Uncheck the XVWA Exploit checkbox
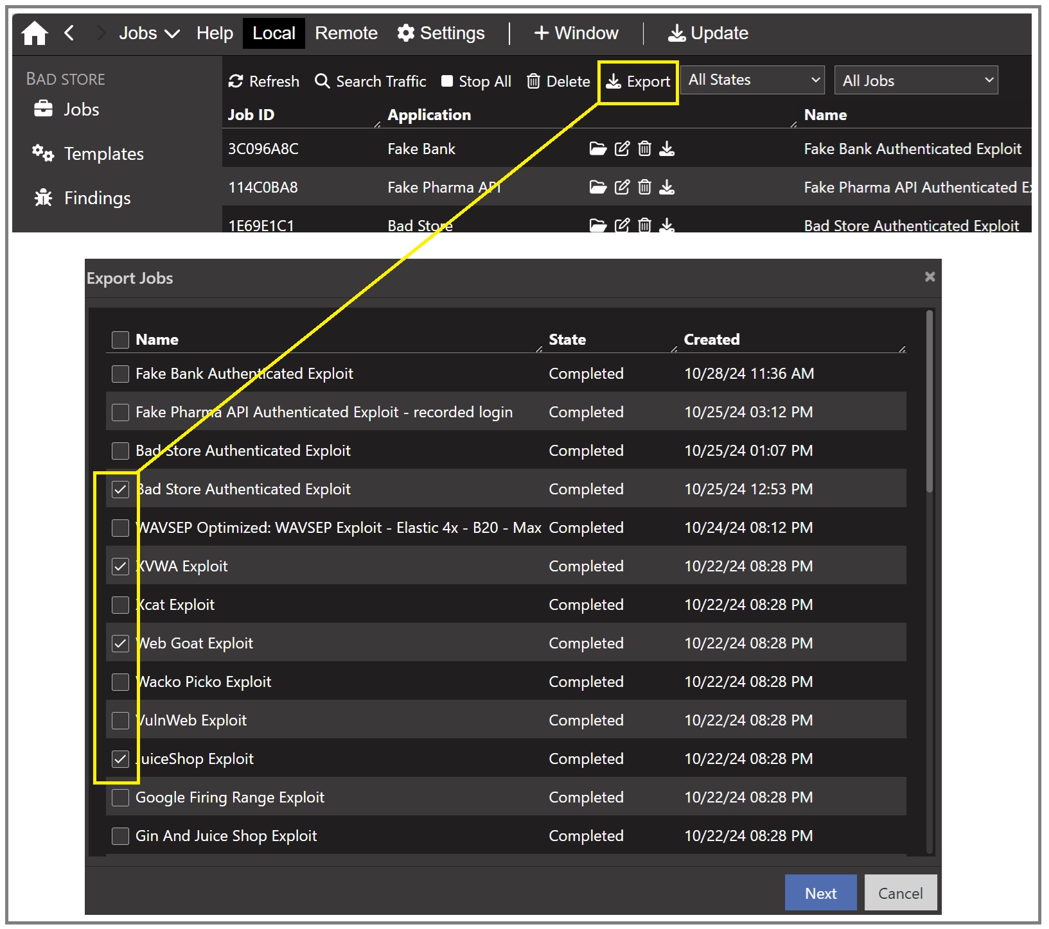Image resolution: width=1049 pixels, height=929 pixels. click(x=120, y=566)
